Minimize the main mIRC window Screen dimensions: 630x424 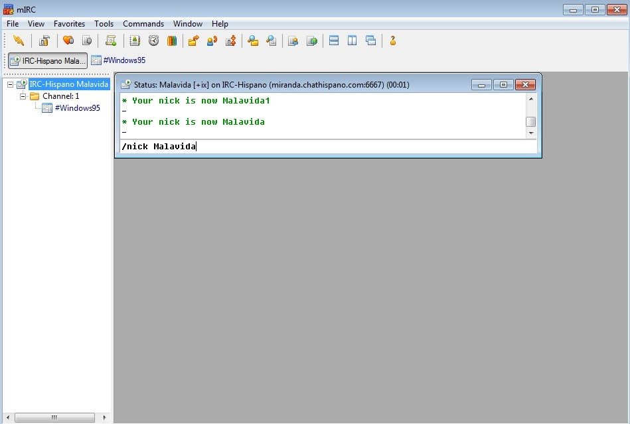[574, 10]
